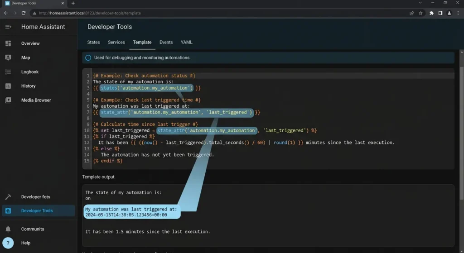Place cursor on editor line 1 comment

pyautogui.click(x=144, y=76)
